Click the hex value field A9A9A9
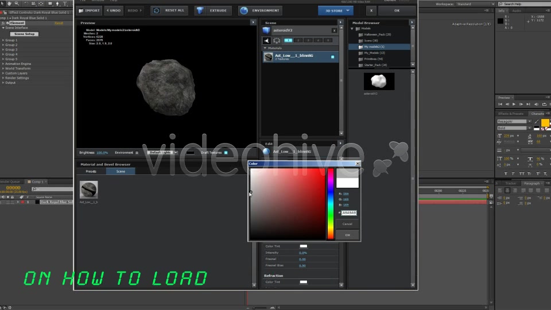The image size is (551, 310). (350, 213)
